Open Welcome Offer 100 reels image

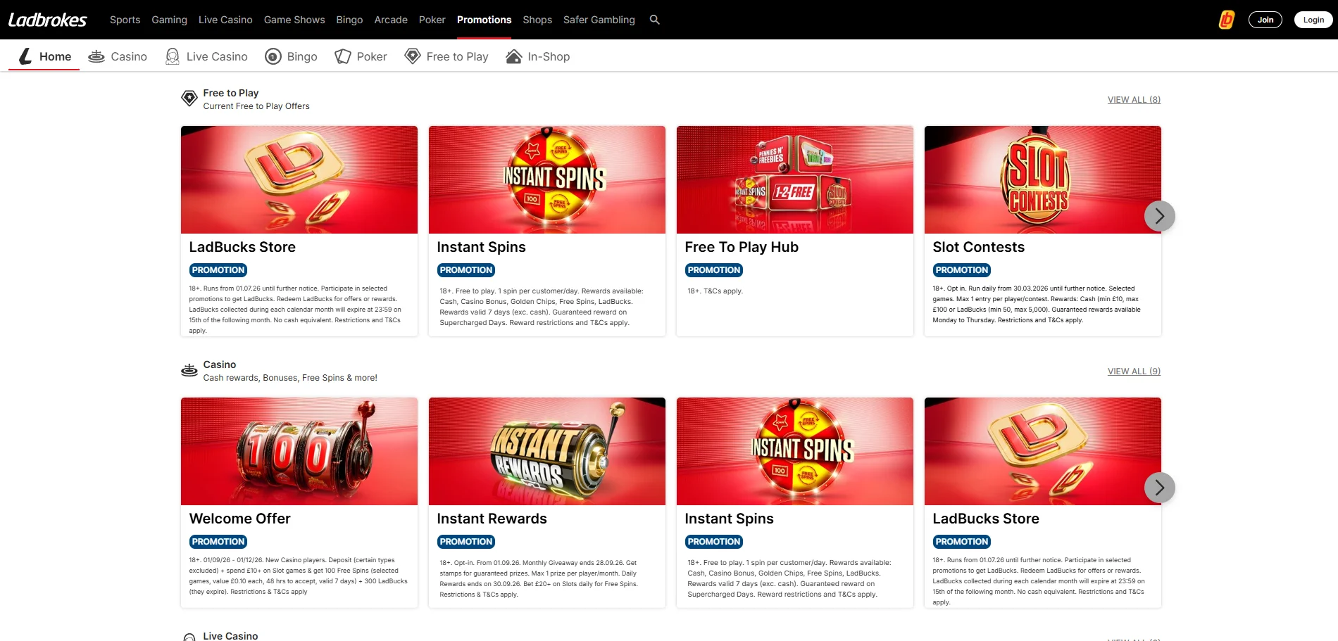pos(299,451)
